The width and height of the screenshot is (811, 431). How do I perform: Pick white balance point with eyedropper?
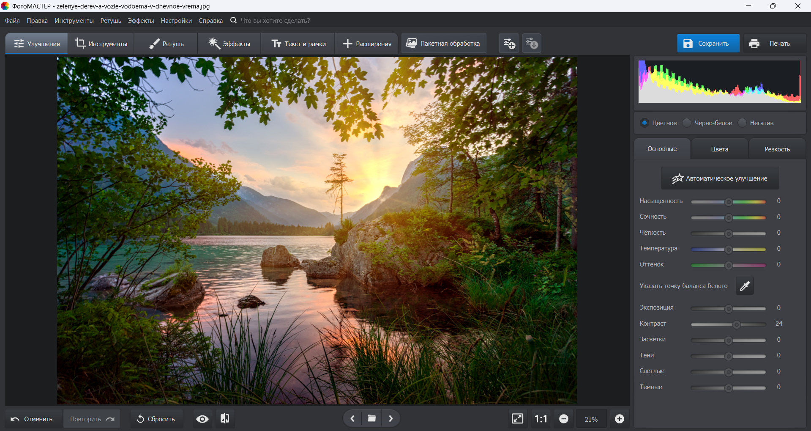point(745,286)
